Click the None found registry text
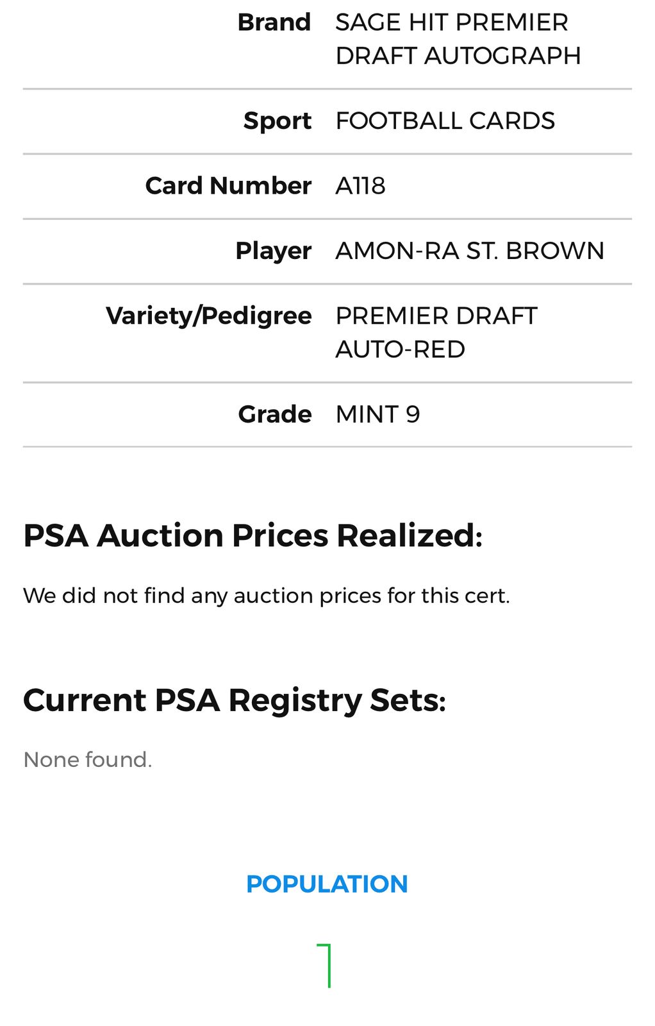The height and width of the screenshot is (1026, 655). [x=87, y=760]
